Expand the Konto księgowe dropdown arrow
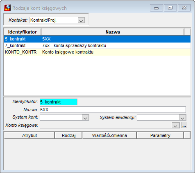This screenshot has height=173, width=195. point(175,125)
